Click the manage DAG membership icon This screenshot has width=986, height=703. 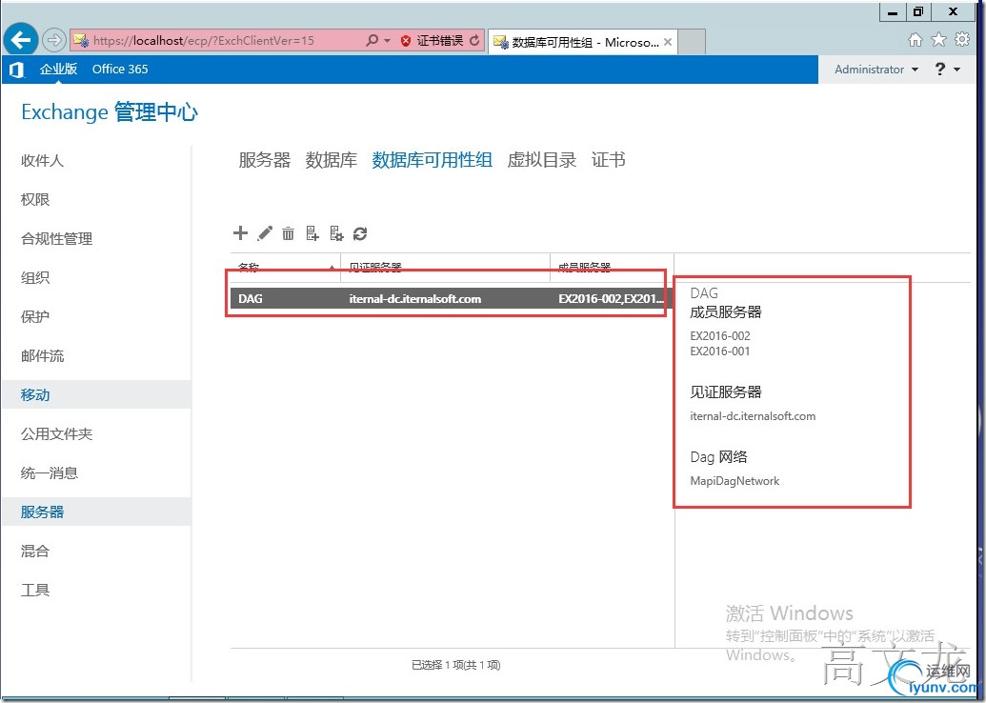pyautogui.click(x=312, y=233)
